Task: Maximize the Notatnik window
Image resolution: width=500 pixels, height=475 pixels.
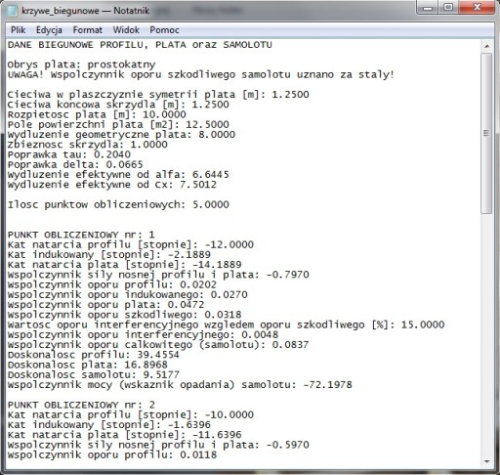Action: tap(448, 8)
